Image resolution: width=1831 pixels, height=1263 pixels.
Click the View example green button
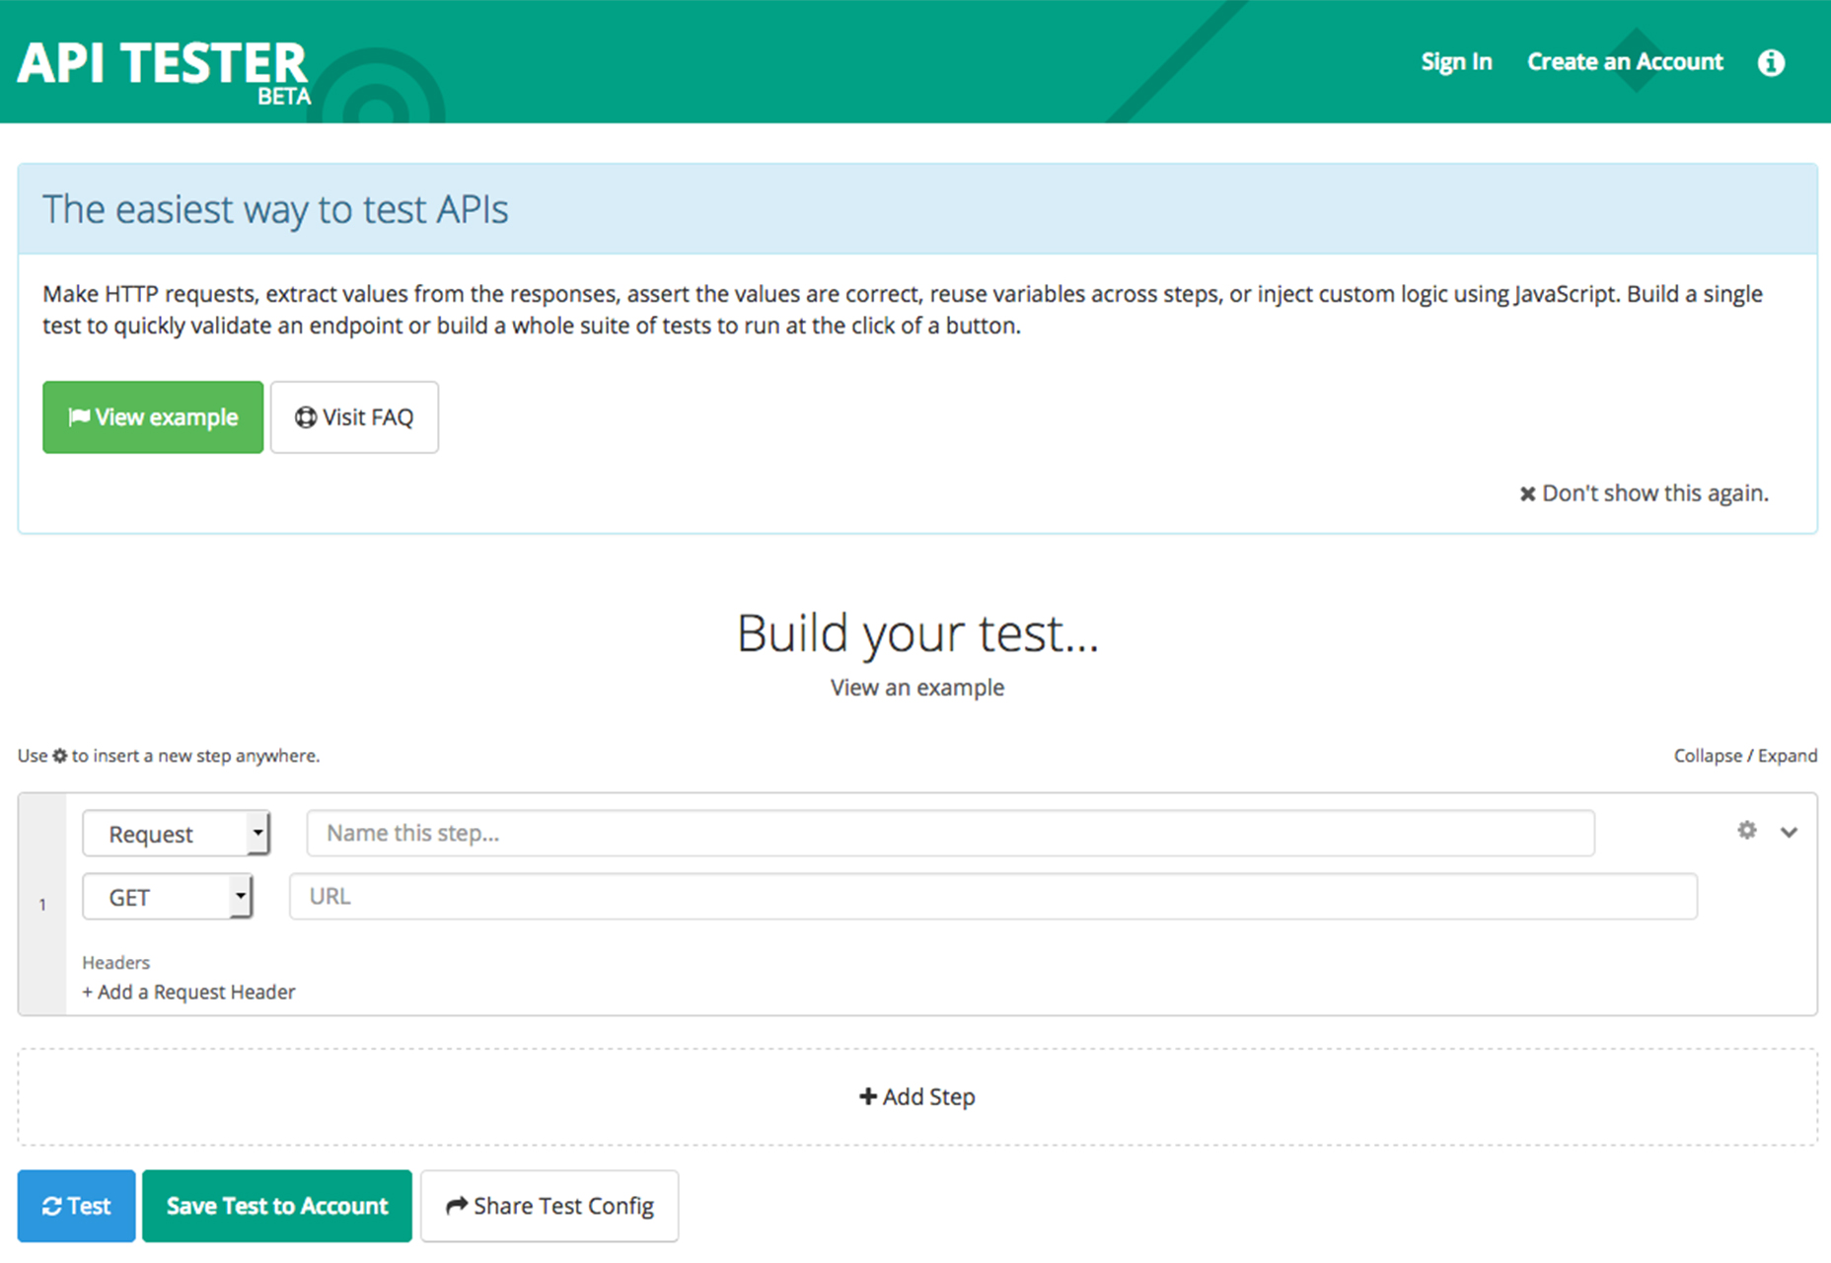[153, 417]
